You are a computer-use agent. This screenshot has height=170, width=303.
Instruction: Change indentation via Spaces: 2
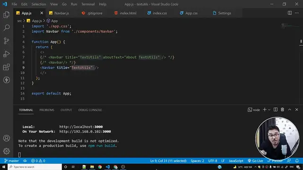point(197,161)
